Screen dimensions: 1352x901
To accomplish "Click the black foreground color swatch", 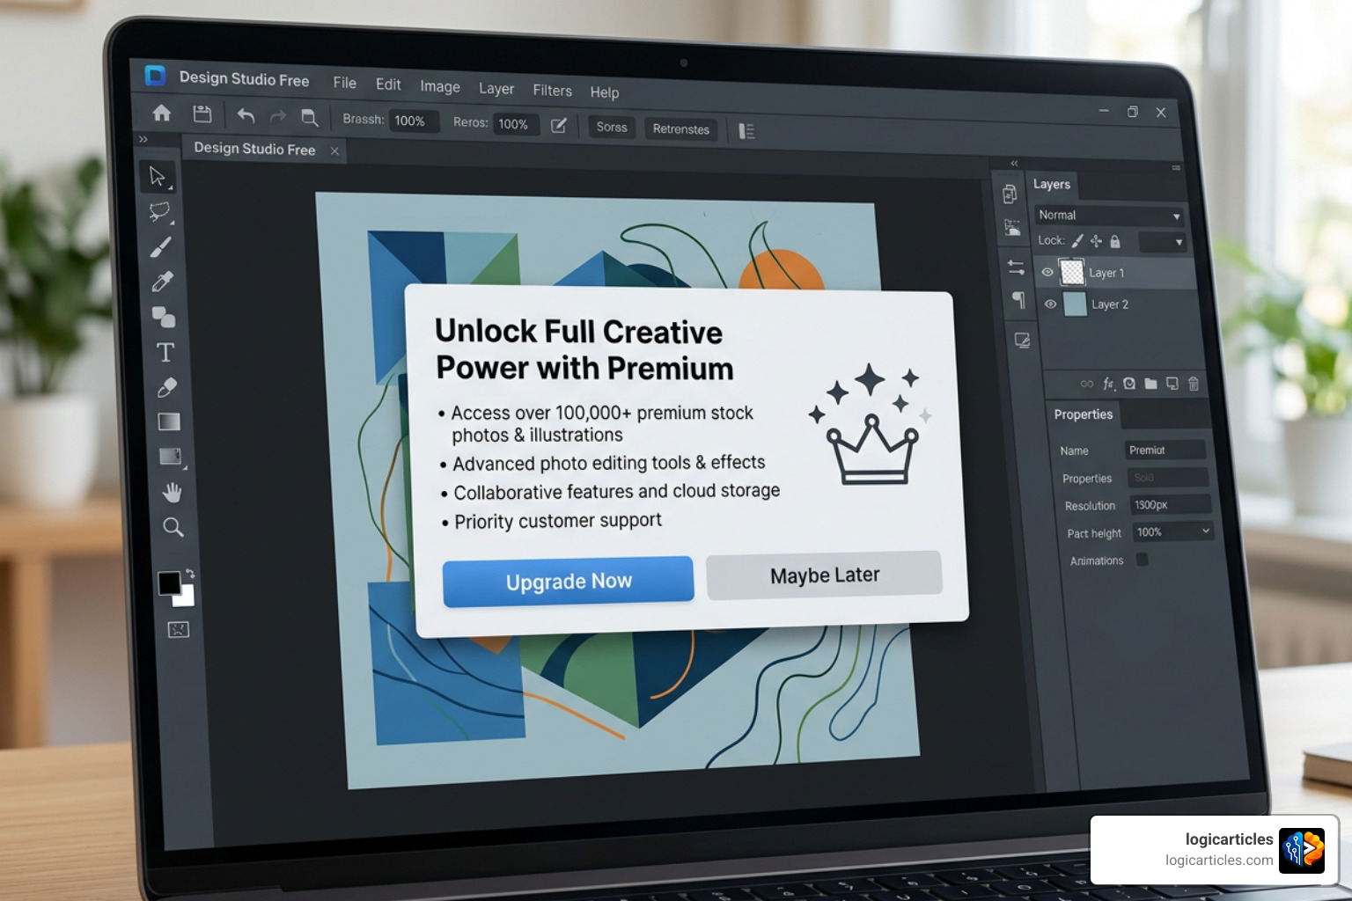I will [x=168, y=582].
